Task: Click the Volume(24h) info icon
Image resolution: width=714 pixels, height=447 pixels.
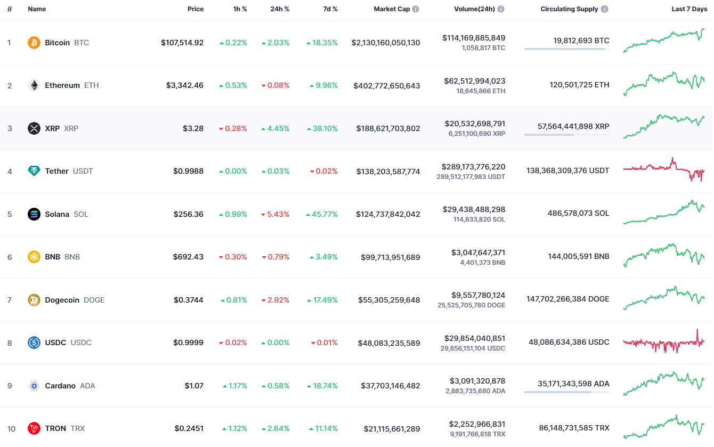Action: 501,9
